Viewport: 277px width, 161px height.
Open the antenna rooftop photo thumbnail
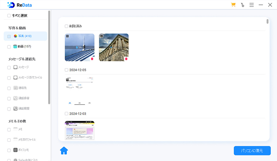(79, 48)
